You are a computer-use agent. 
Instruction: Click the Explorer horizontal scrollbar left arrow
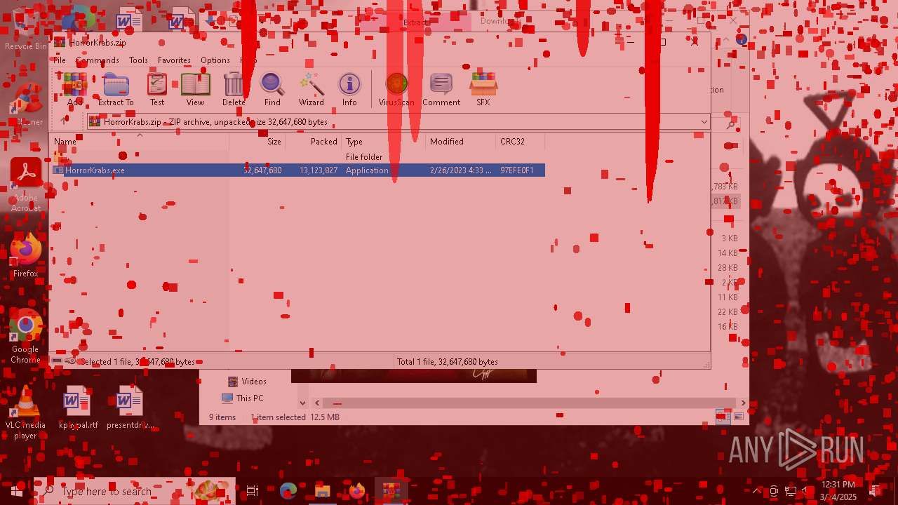coord(317,403)
